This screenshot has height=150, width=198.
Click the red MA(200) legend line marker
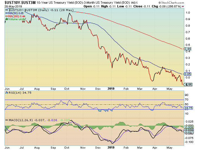(7, 16)
